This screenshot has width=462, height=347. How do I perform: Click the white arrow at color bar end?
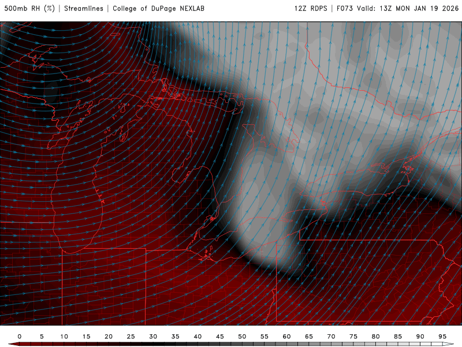point(448,344)
